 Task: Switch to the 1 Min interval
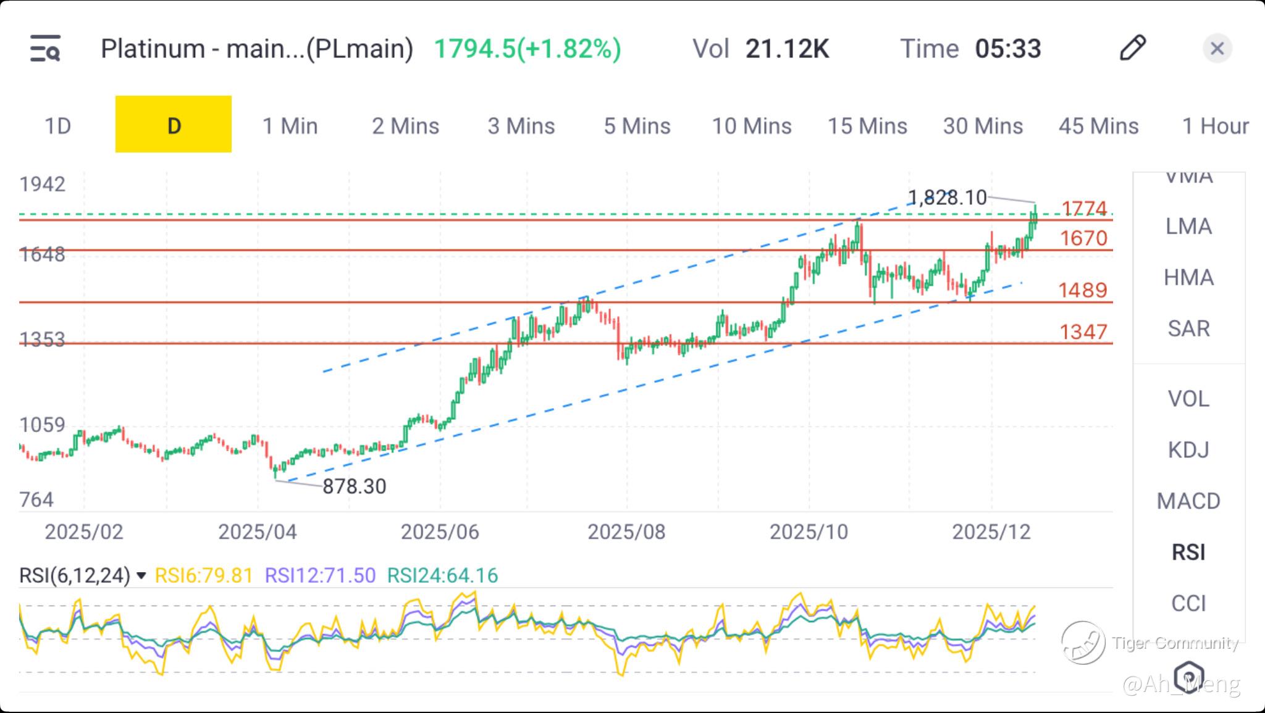pyautogui.click(x=290, y=126)
